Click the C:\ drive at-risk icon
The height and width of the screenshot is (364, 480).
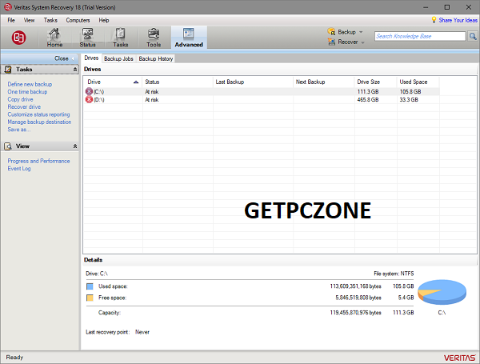point(89,92)
